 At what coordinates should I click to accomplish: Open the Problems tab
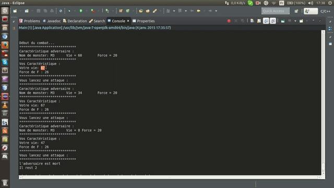(30, 21)
